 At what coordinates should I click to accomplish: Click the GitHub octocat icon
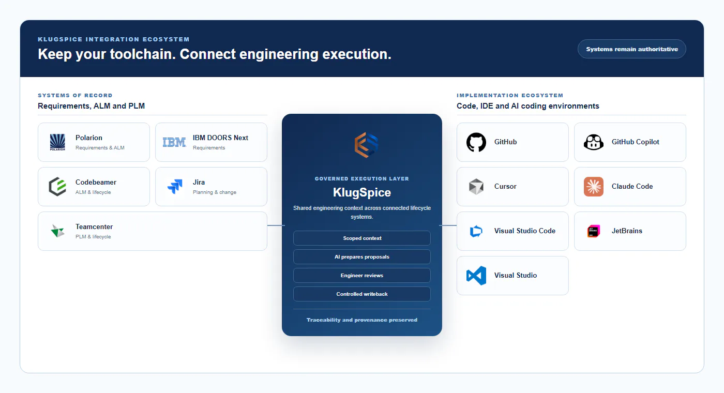click(x=476, y=142)
